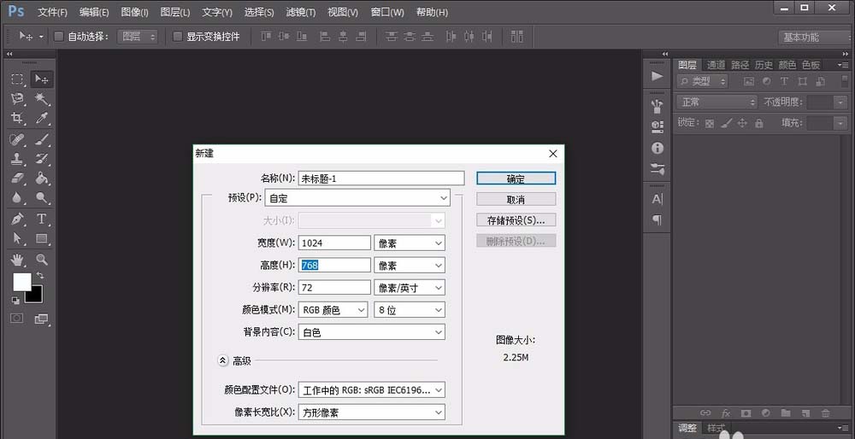Open the 图像(I) menu

[134, 12]
